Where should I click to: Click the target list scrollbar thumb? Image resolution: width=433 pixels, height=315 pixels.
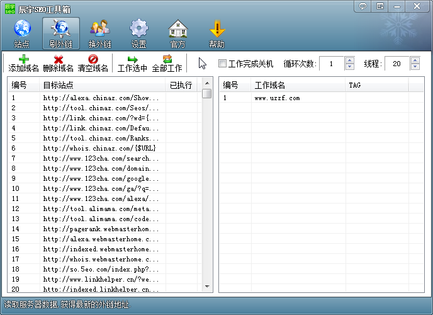click(x=207, y=93)
